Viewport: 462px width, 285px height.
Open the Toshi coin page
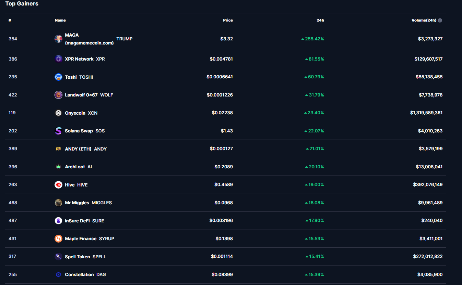[x=71, y=77]
